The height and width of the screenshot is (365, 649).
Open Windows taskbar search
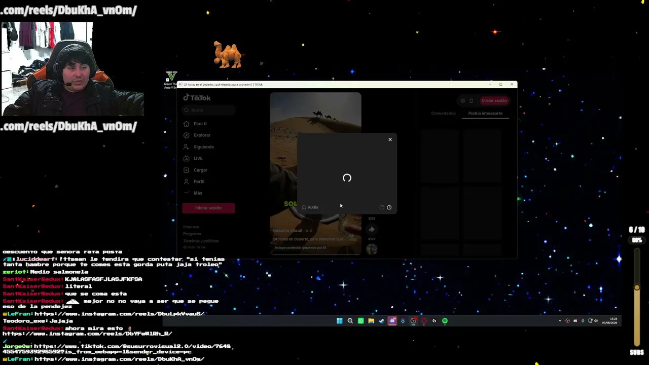pyautogui.click(x=350, y=321)
